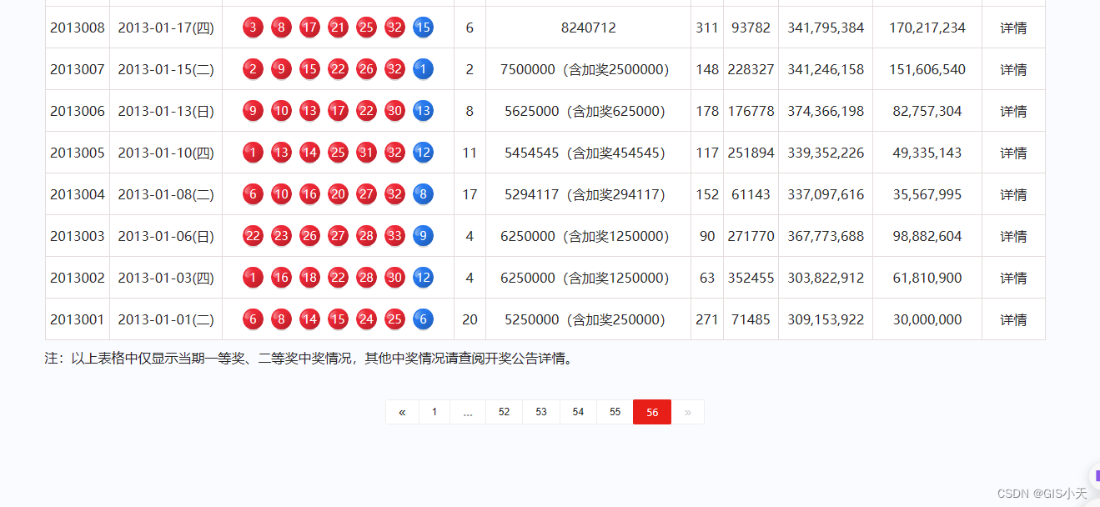
Task: Click blue ball 13 in draw 2013006
Action: [x=423, y=111]
